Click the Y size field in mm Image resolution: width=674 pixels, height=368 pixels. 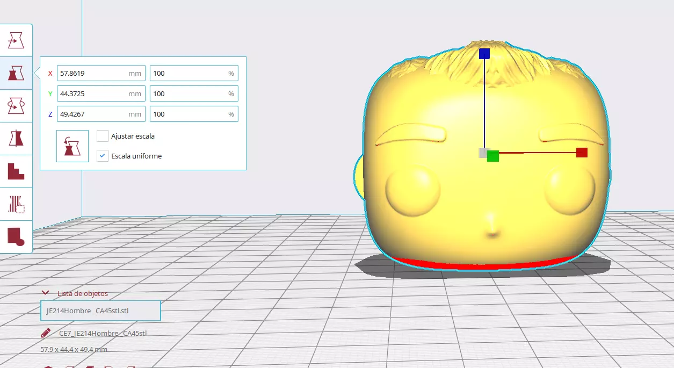[101, 93]
